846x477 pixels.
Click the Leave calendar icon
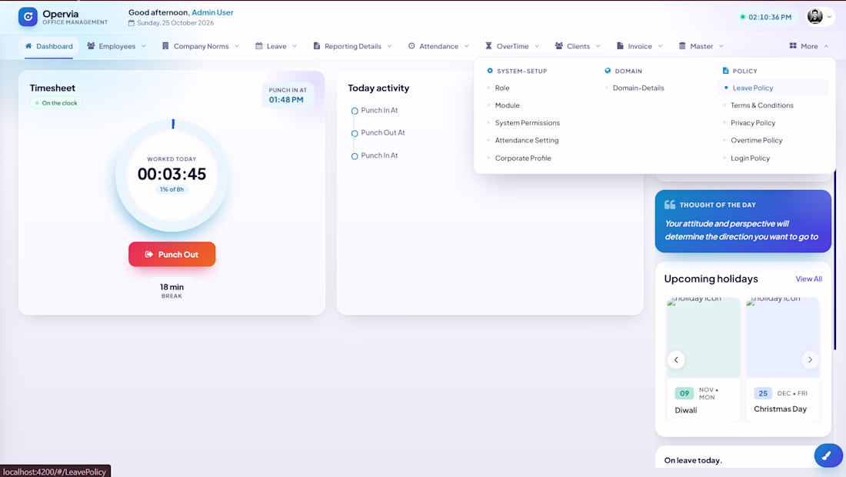tap(259, 46)
